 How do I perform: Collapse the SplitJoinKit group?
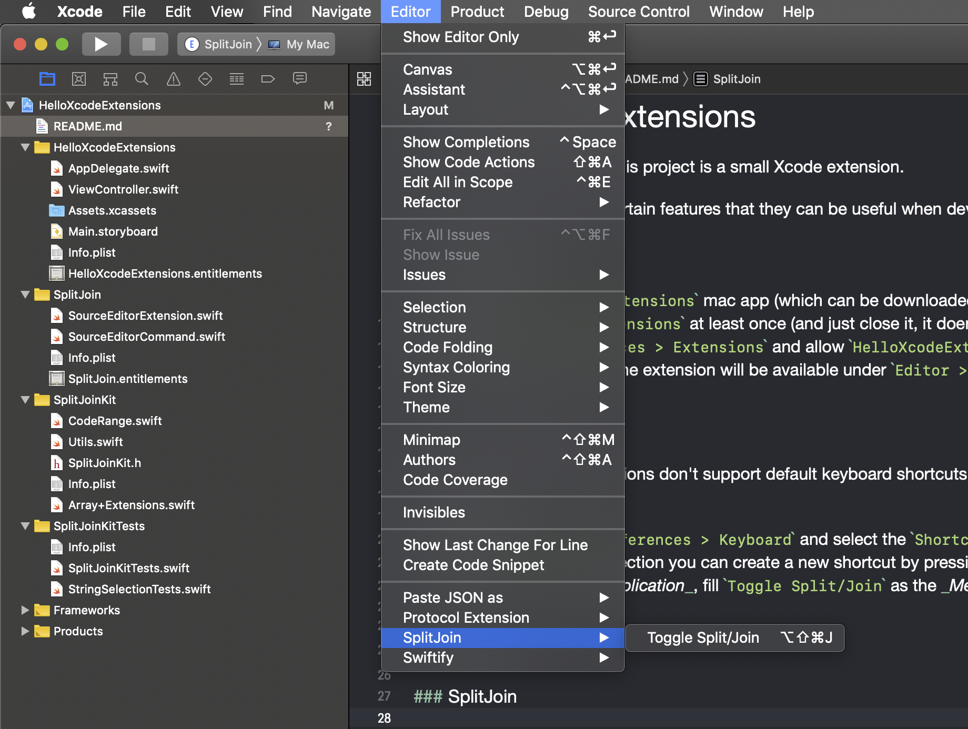click(25, 400)
